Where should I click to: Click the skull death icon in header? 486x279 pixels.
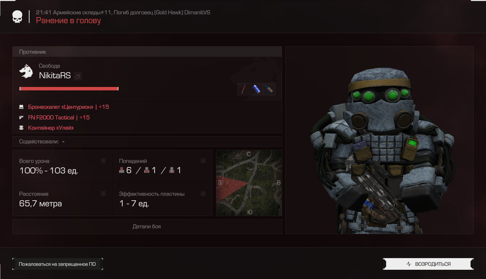coord(17,17)
